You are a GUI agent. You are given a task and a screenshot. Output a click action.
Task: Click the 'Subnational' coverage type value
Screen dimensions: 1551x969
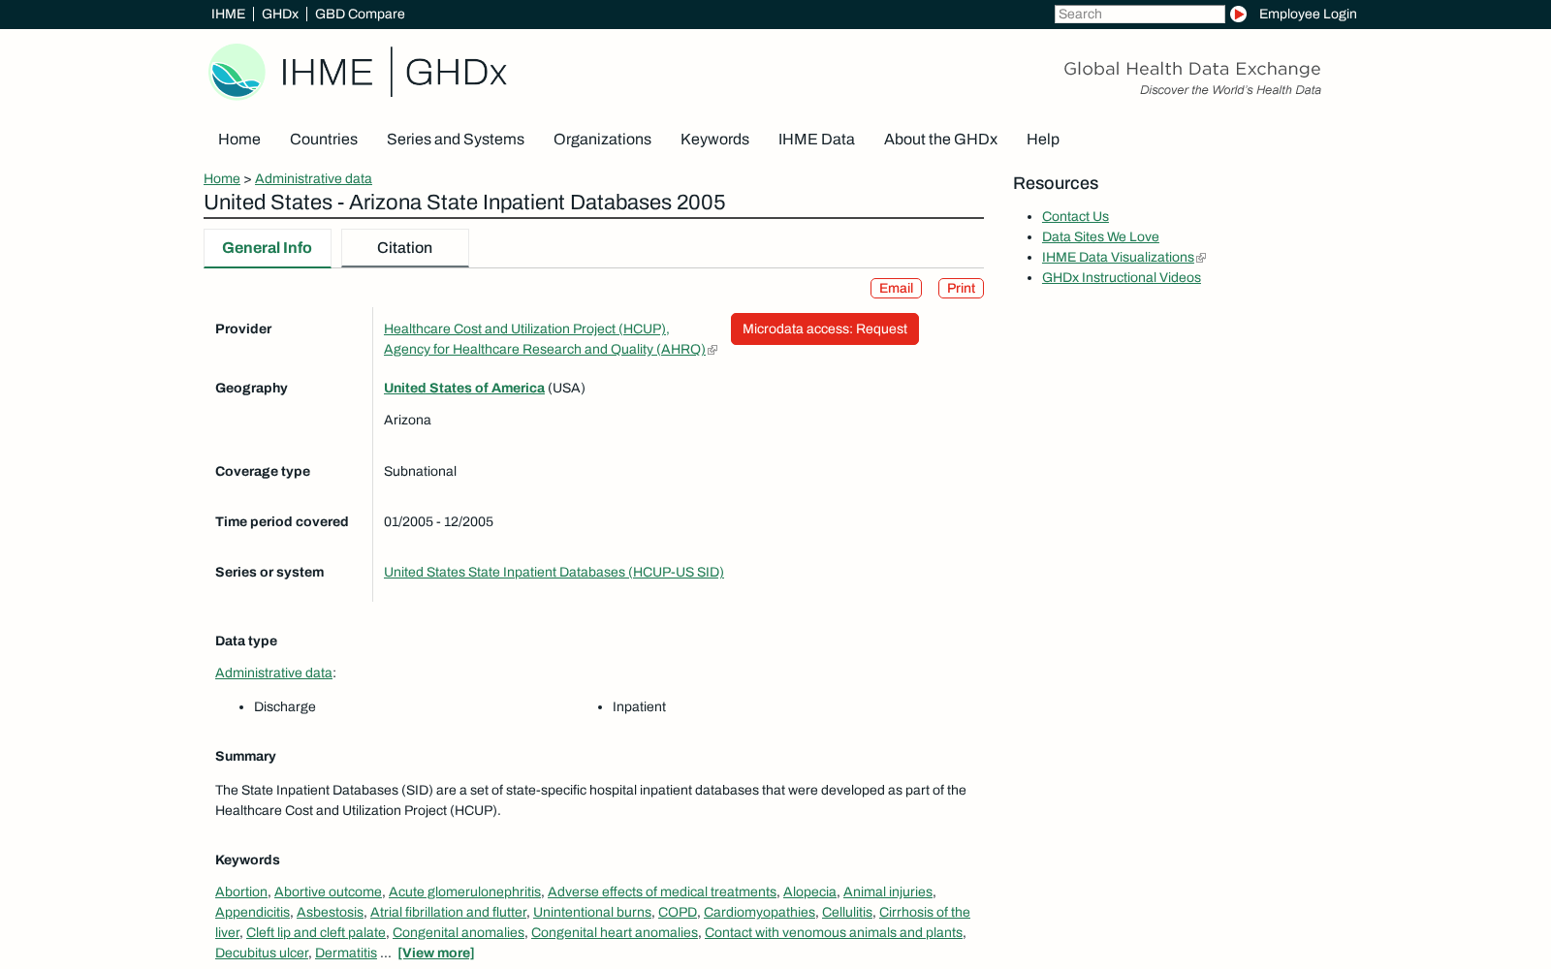(x=420, y=472)
